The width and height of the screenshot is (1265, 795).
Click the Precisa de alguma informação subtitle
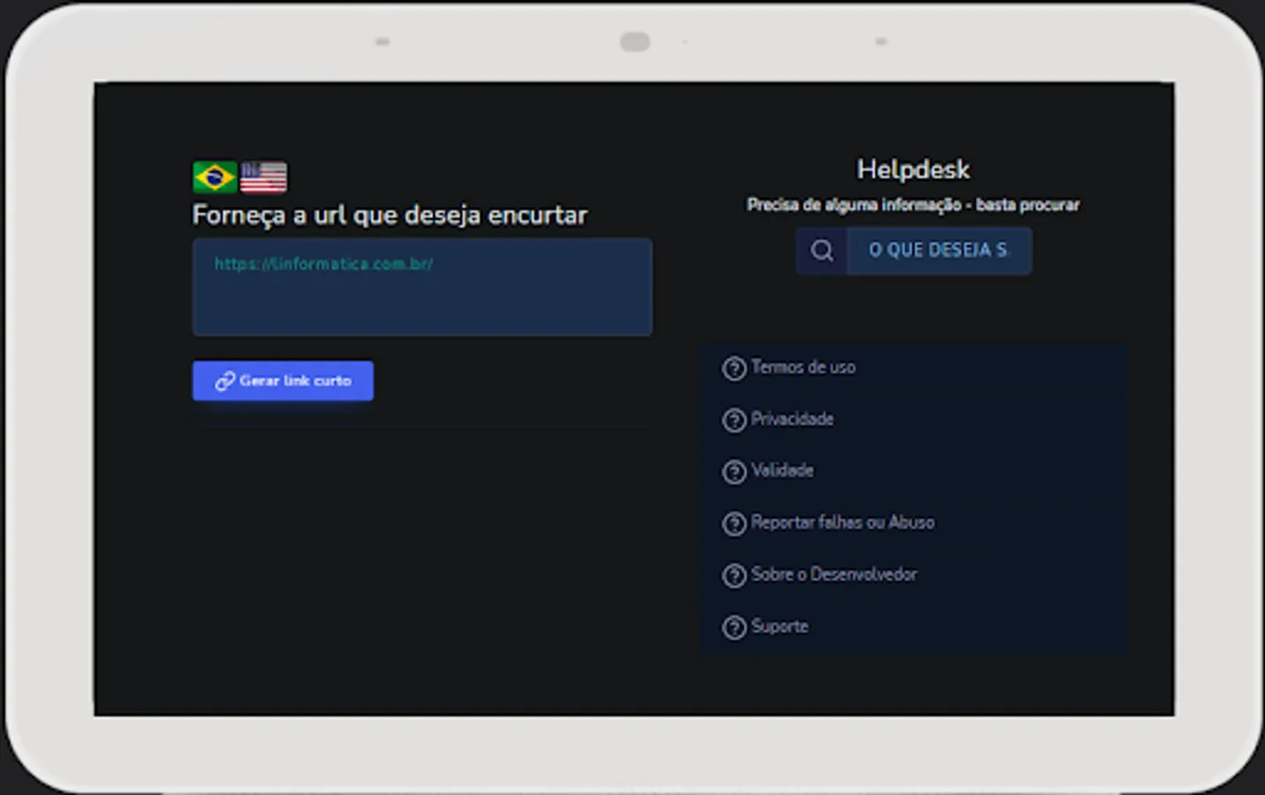point(913,205)
